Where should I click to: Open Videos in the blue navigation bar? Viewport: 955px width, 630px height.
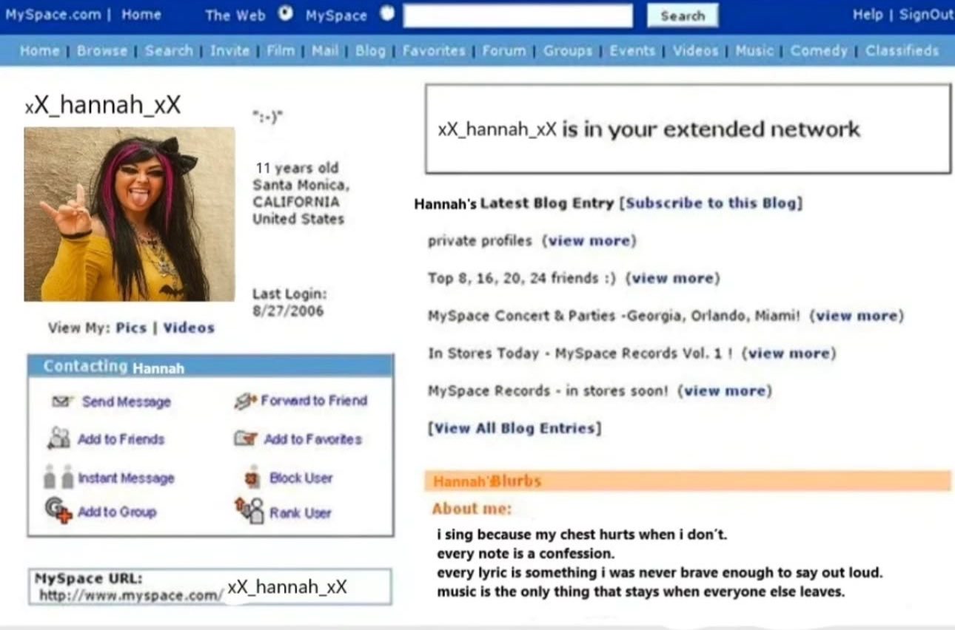pyautogui.click(x=695, y=50)
